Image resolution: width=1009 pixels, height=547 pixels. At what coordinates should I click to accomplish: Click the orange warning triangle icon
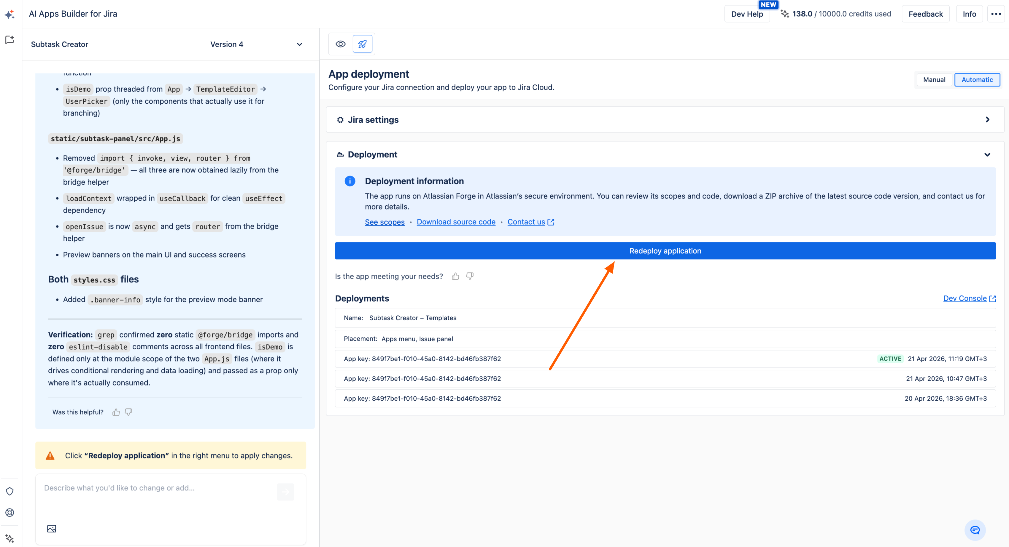coord(50,455)
